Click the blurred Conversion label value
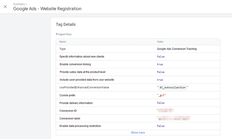The height and width of the screenshot is (139, 232). [x=173, y=118]
